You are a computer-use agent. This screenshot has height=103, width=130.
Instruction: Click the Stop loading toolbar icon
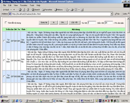(x=20, y=9)
